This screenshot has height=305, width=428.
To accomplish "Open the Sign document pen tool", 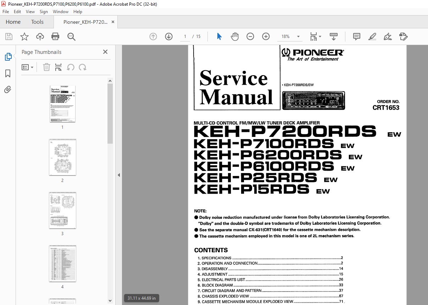I will 388,37.
